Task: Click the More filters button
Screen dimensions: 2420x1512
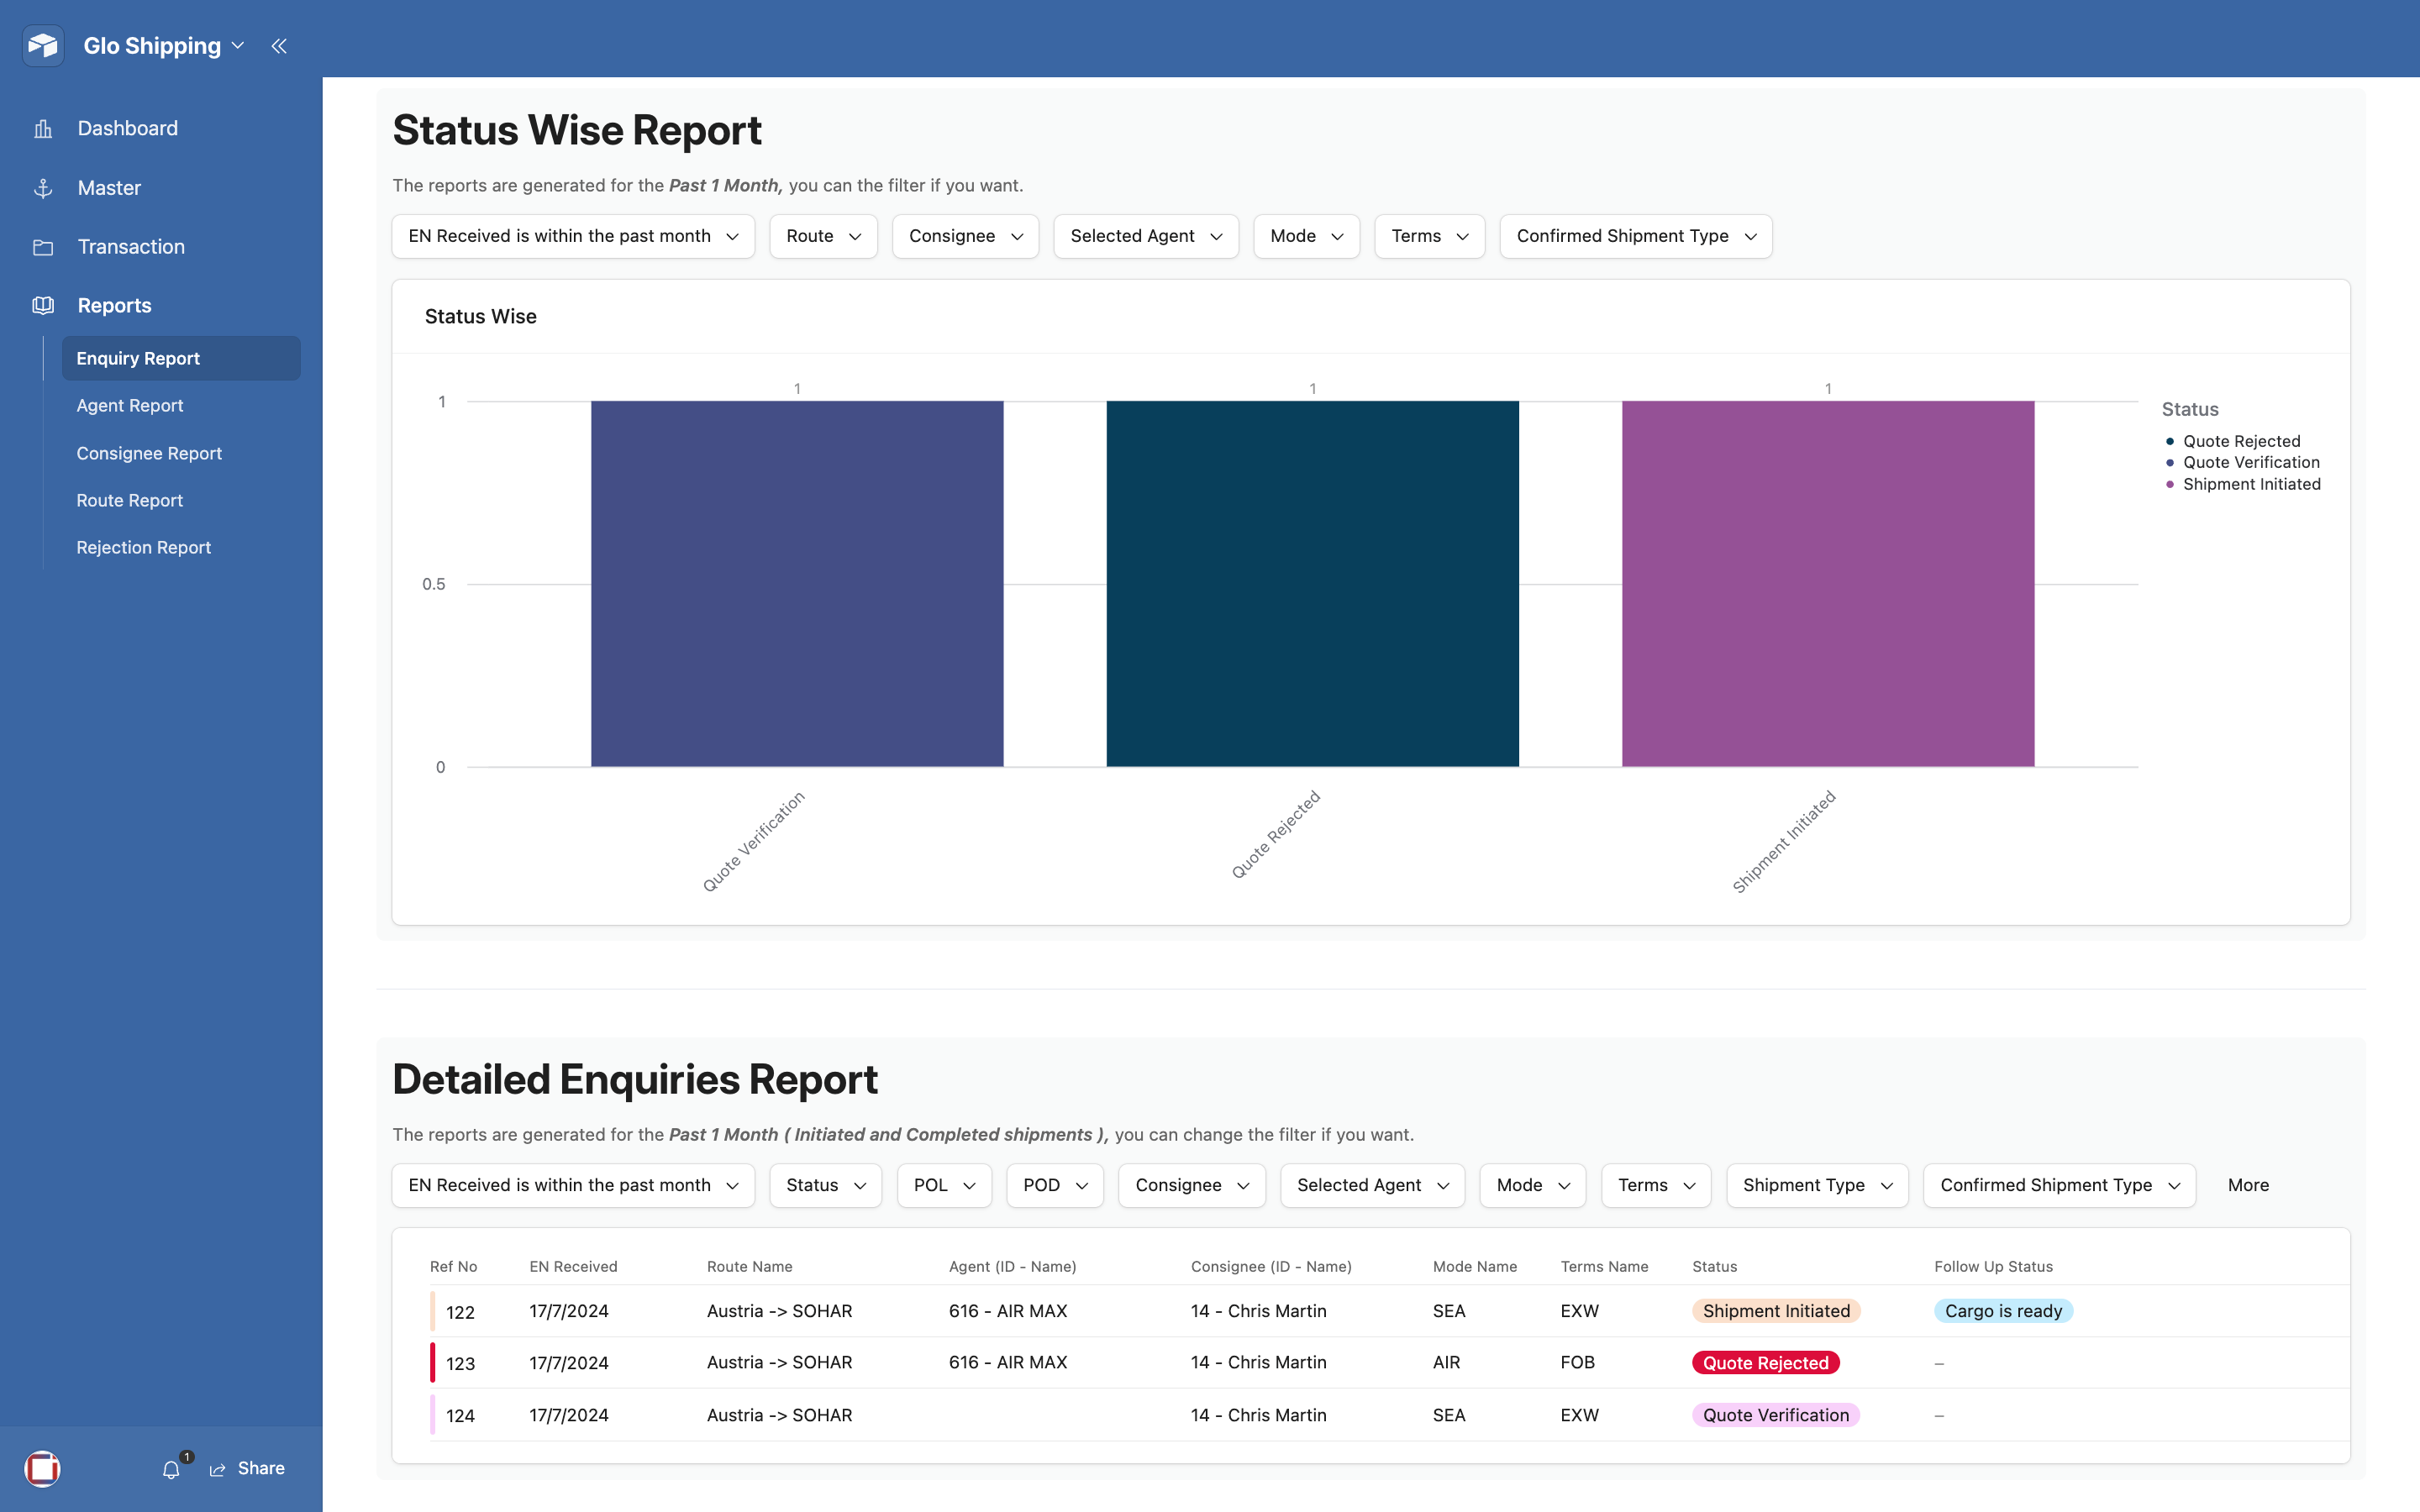Action: [2247, 1185]
